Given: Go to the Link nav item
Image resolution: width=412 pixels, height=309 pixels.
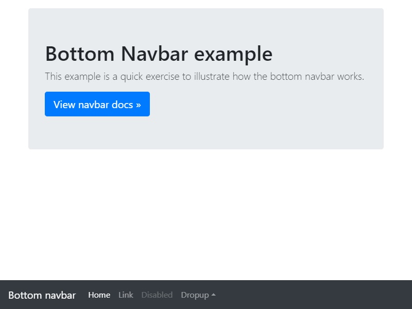Looking at the screenshot, I should [126, 295].
